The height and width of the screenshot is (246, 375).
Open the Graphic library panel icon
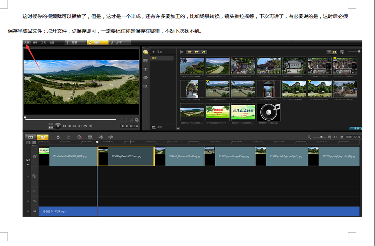(x=145, y=78)
